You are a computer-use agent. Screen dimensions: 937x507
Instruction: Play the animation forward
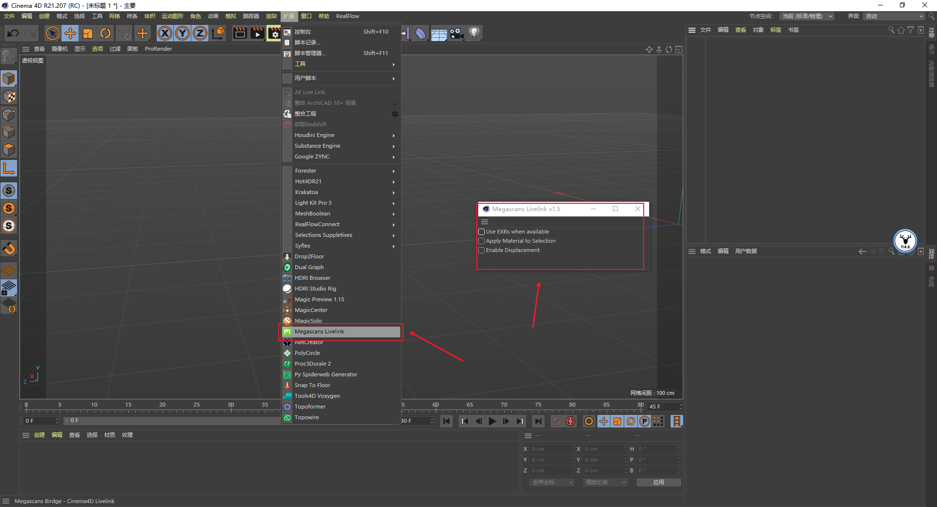(x=492, y=421)
